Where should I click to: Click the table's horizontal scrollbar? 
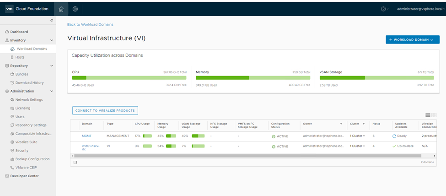[247, 156]
